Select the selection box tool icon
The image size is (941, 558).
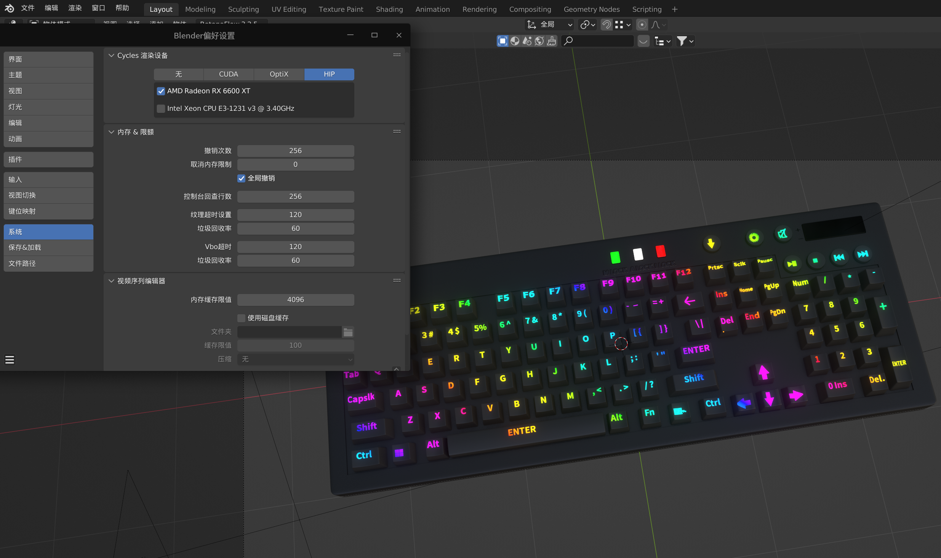pos(503,41)
